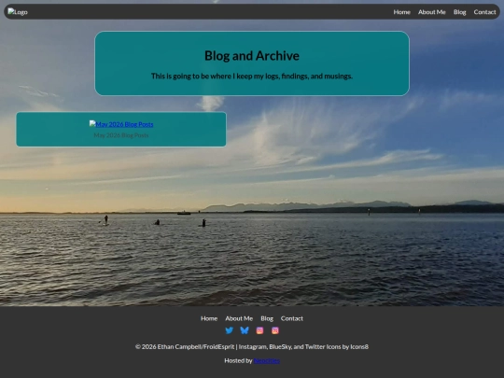Image resolution: width=504 pixels, height=378 pixels.
Task: Click the Blog and Archive heading
Action: click(x=252, y=56)
